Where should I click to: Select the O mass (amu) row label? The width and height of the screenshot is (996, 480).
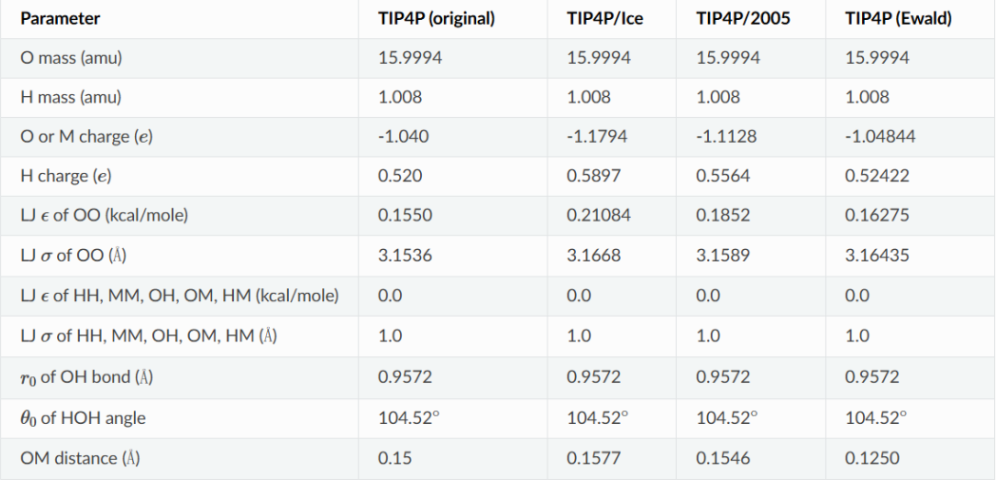[71, 58]
